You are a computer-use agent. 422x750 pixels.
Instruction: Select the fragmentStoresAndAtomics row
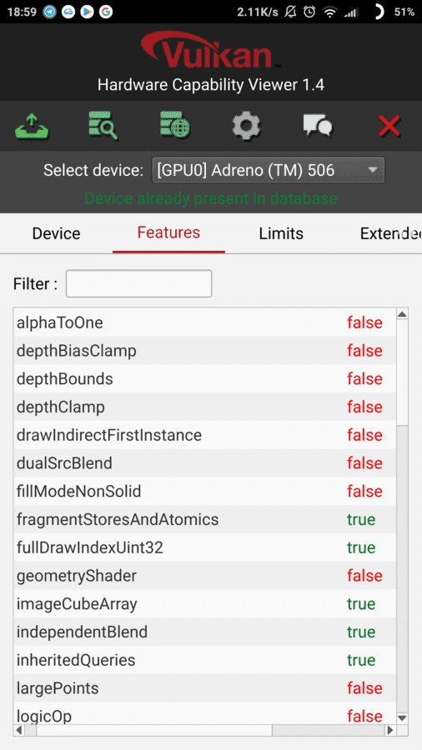pos(205,519)
